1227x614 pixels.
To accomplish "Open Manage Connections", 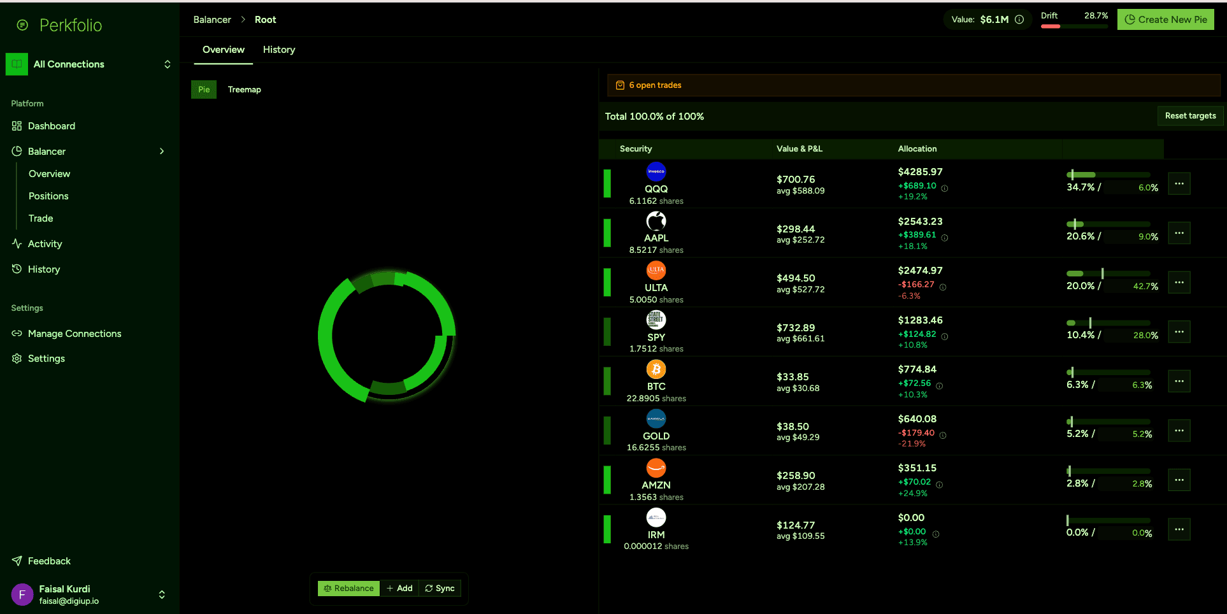I will pos(66,334).
